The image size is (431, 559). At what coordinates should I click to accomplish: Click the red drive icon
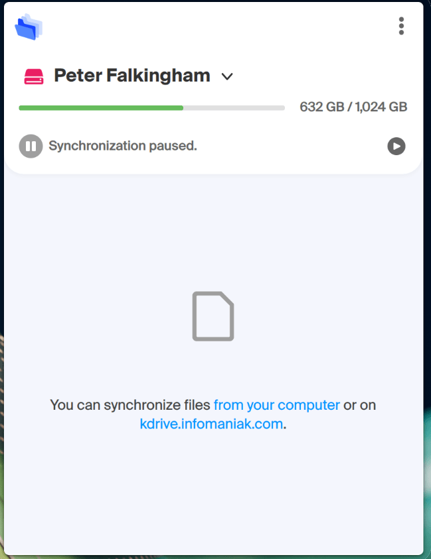pyautogui.click(x=34, y=76)
